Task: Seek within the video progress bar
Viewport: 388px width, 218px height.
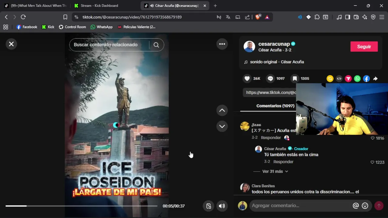Action: point(81,206)
